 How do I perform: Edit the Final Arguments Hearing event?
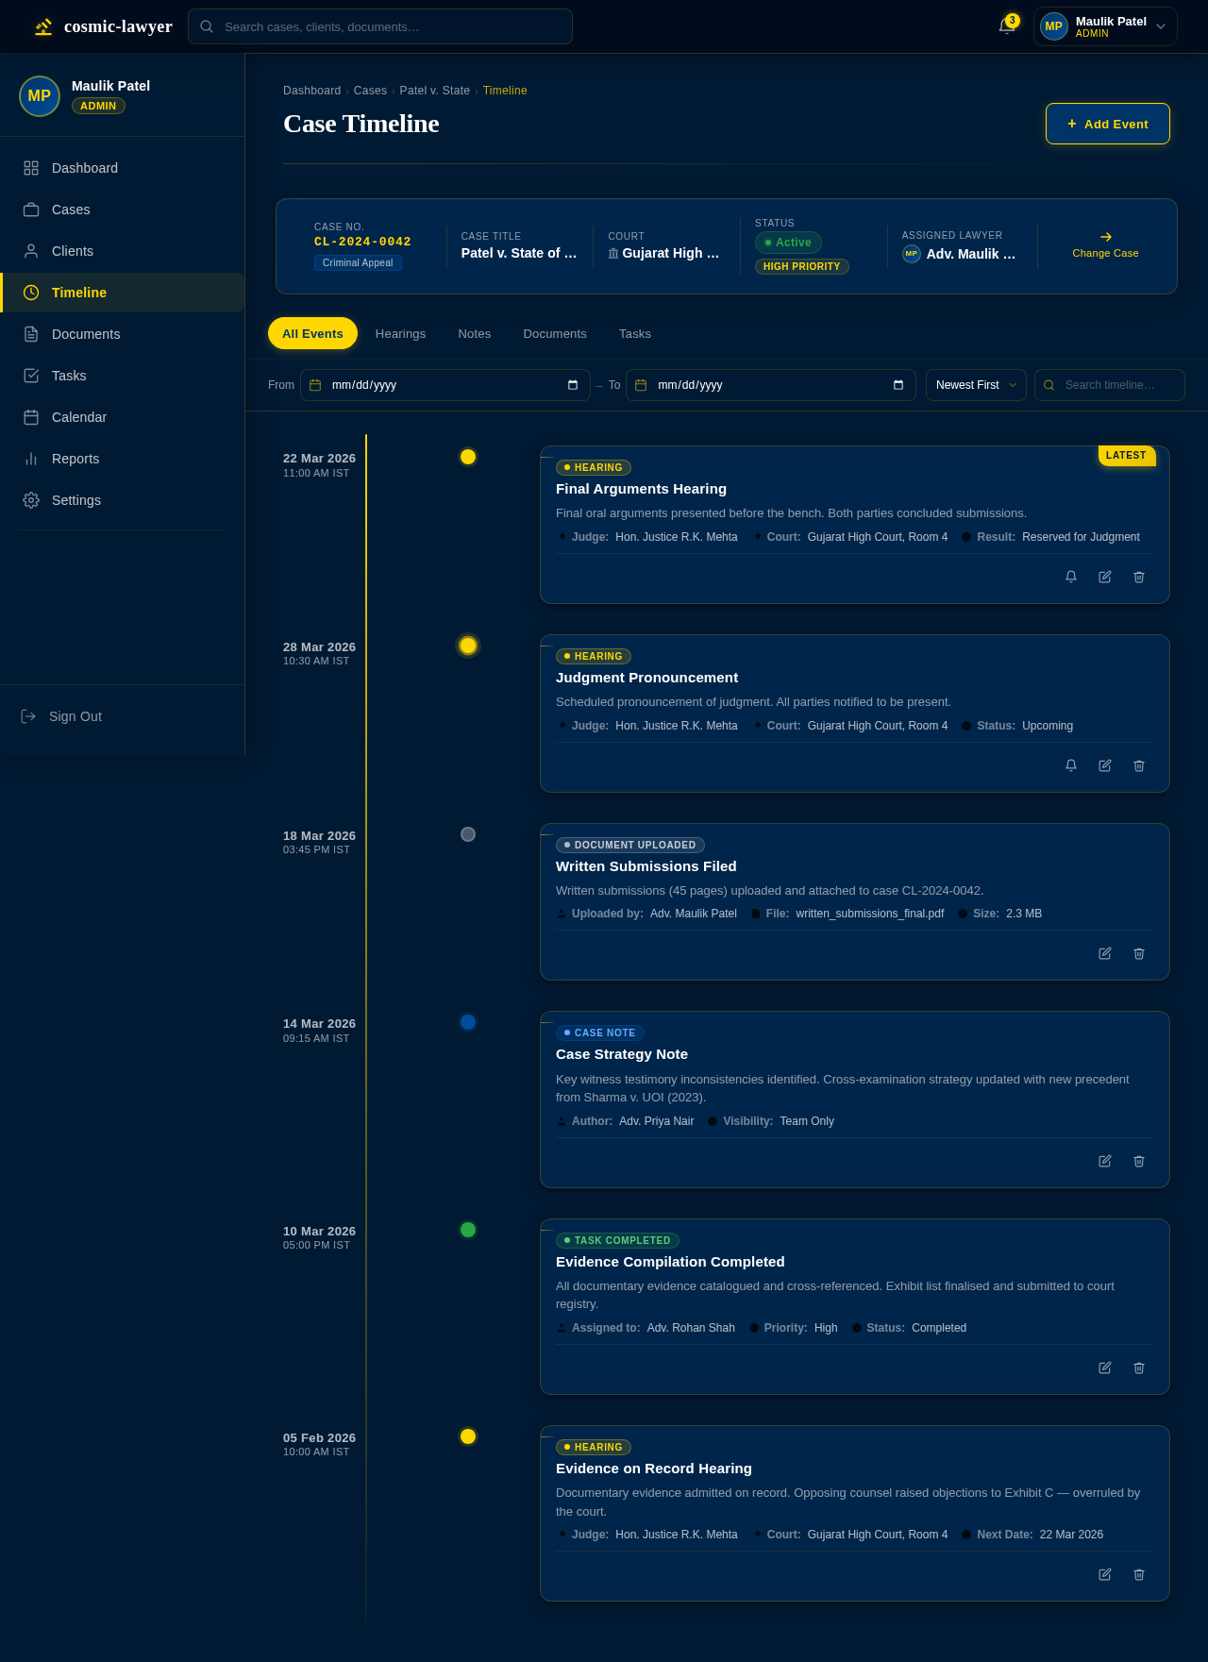click(x=1105, y=577)
